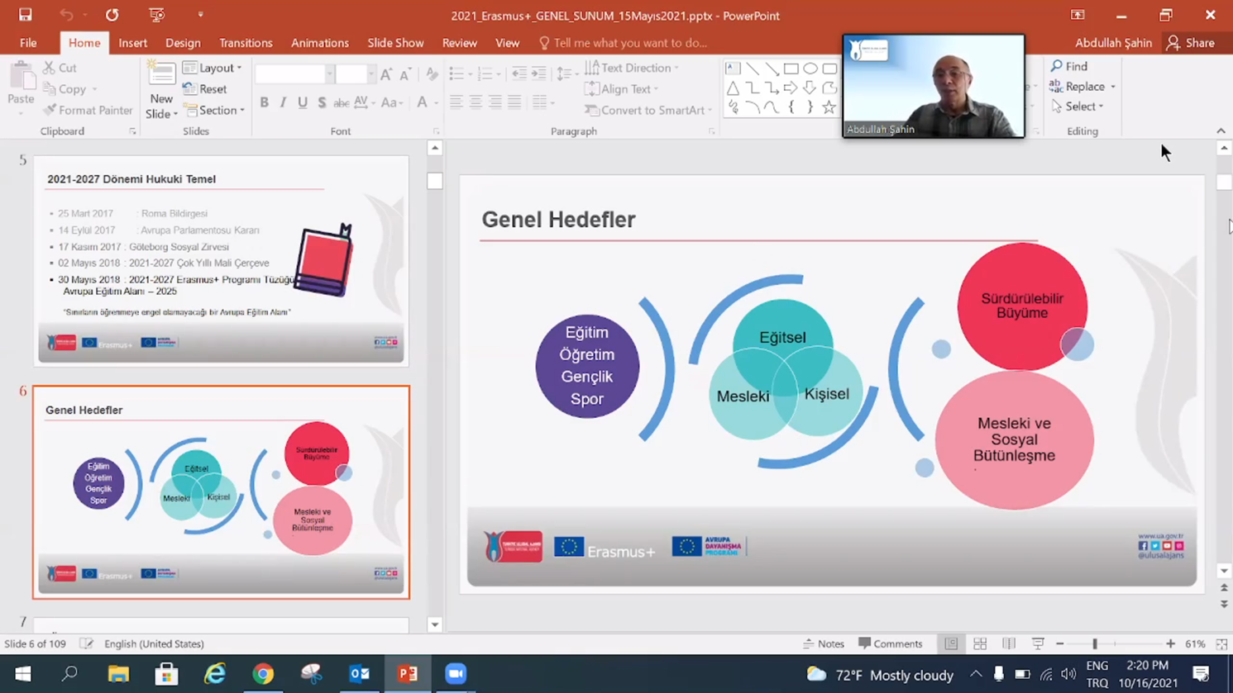The image size is (1233, 693).
Task: Click the Save icon in title bar
Action: (25, 15)
